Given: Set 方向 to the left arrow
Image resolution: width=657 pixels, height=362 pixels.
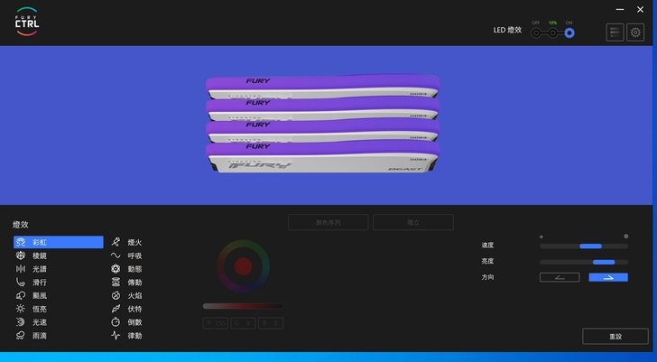Looking at the screenshot, I should [x=560, y=277].
